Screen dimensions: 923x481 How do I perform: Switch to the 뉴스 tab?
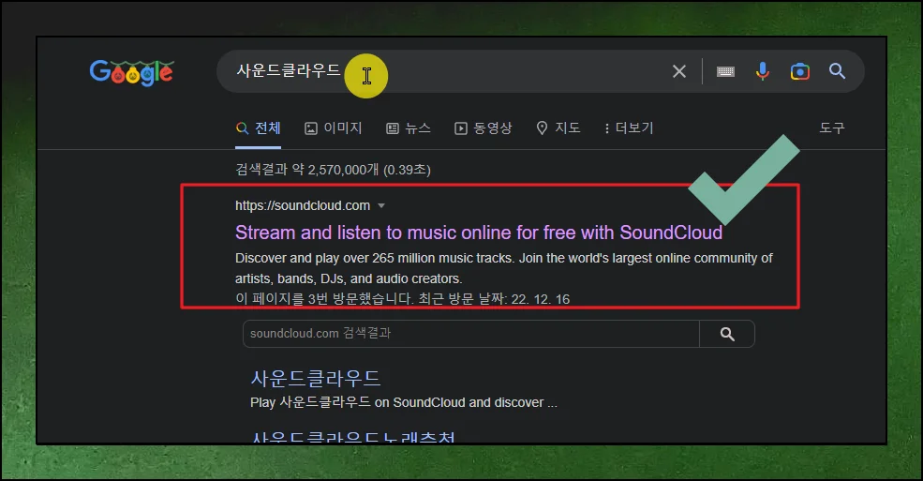tap(409, 128)
